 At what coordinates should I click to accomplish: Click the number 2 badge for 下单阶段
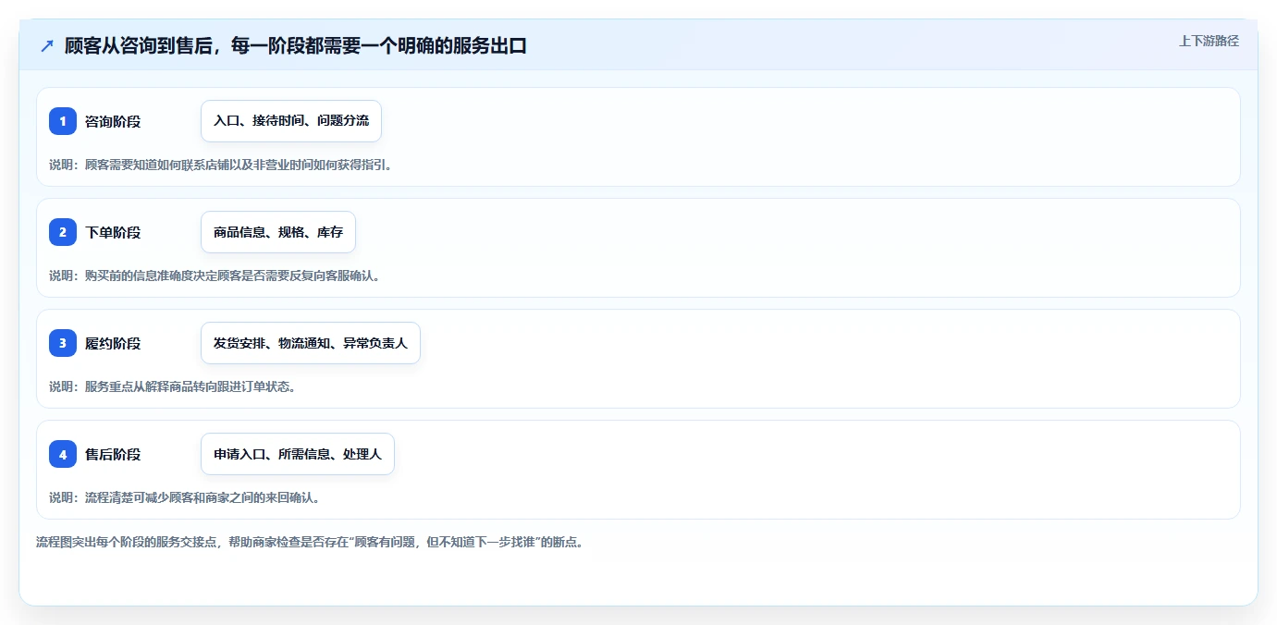pos(63,232)
